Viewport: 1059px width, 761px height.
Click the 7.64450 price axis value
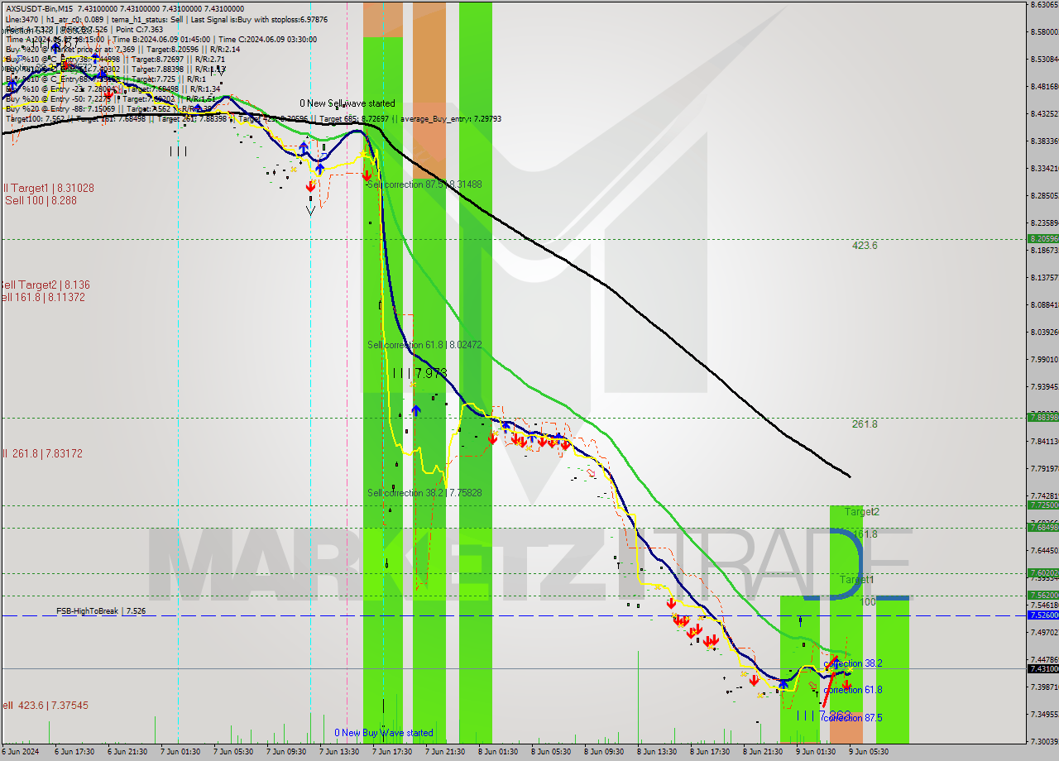tap(1044, 550)
